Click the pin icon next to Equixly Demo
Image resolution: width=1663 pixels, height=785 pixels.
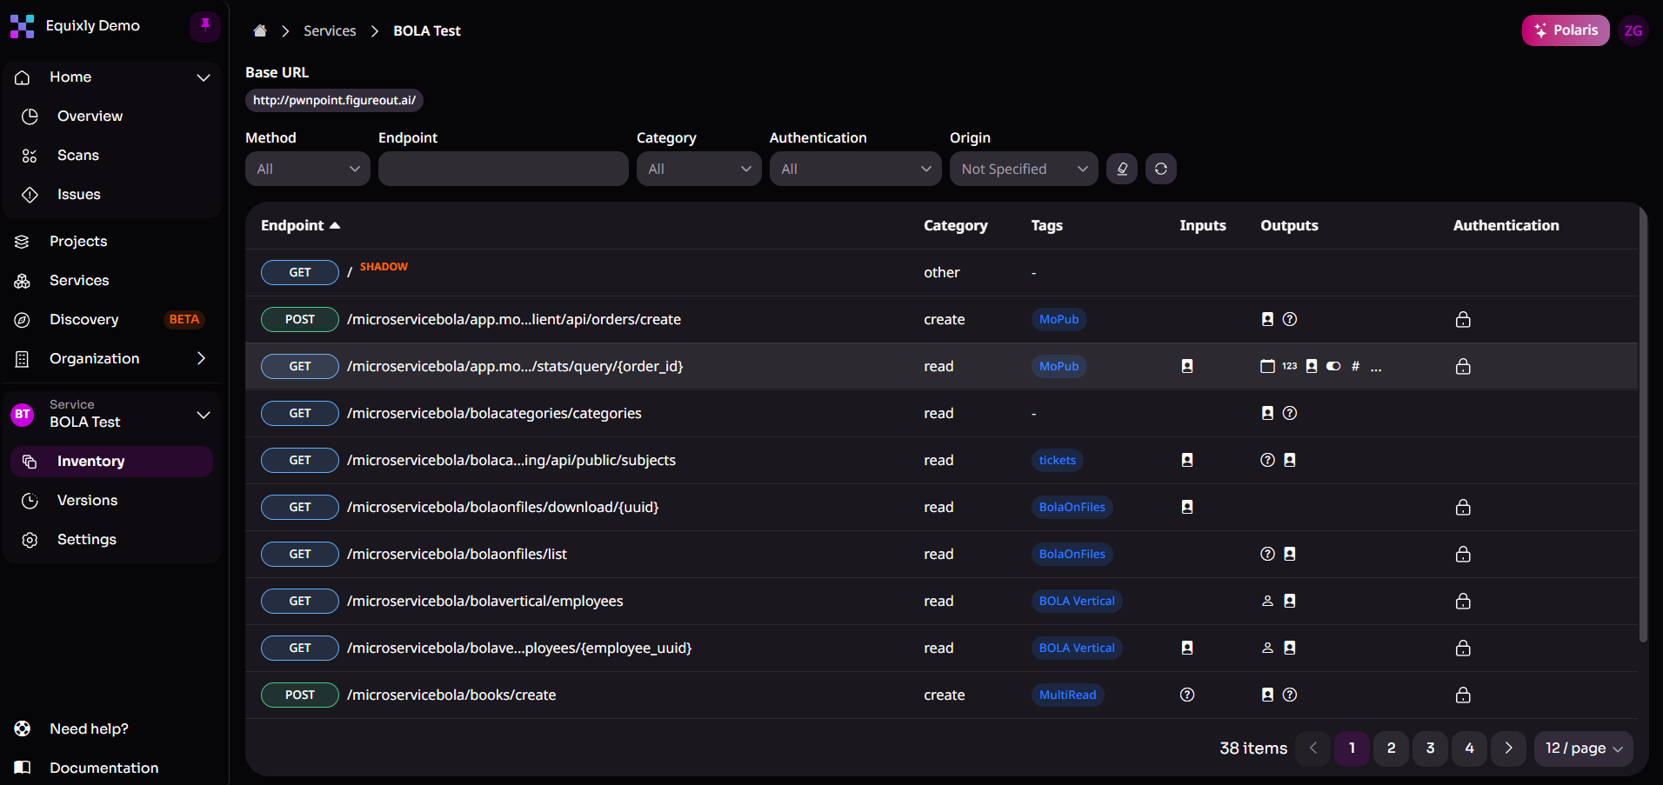point(205,26)
